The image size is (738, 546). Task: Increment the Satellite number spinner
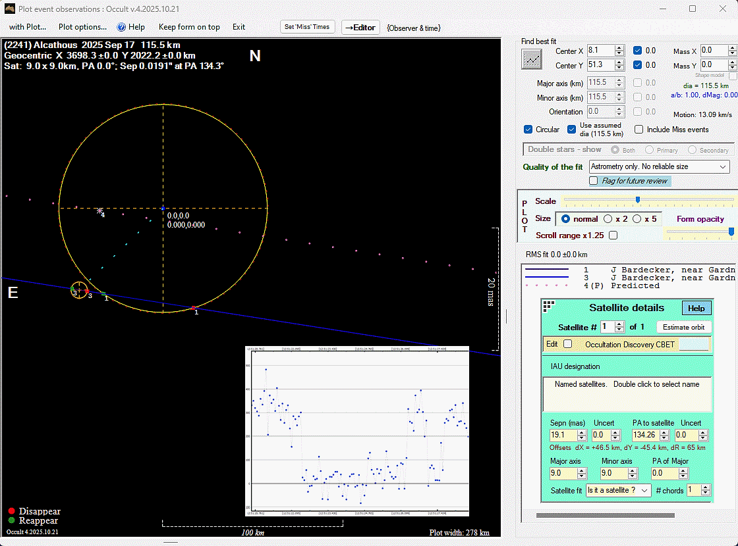[620, 324]
